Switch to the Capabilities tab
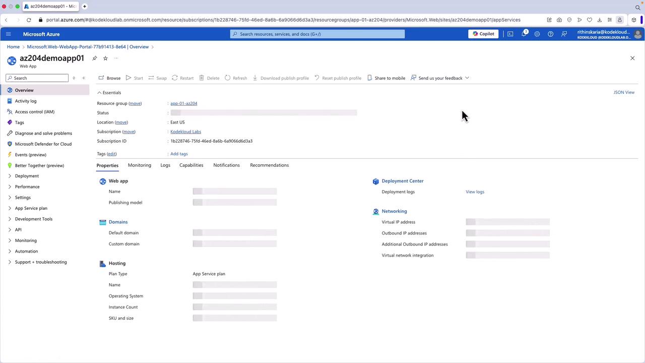 [x=191, y=165]
